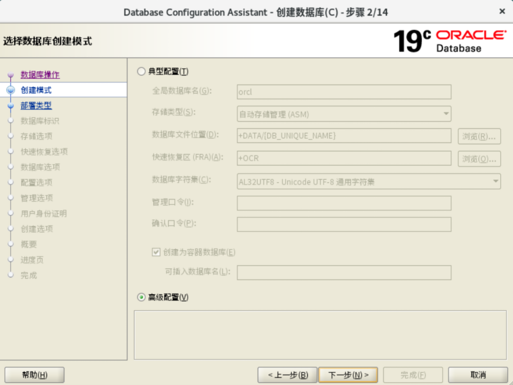The image size is (513, 385).
Task: Browse for 数据库文件位置 path
Action: click(x=479, y=136)
